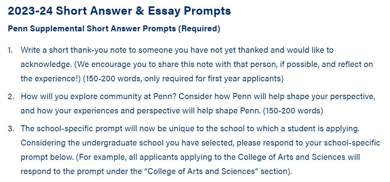Click list number 2 marker
This screenshot has width=390, height=182.
point(11,96)
